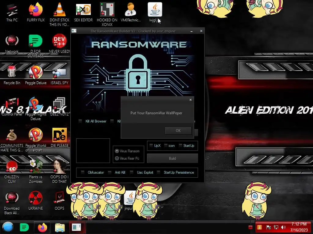The image size is (313, 234).
Task: Toggle the Uac Exploit checkbox
Action: pyautogui.click(x=131, y=172)
